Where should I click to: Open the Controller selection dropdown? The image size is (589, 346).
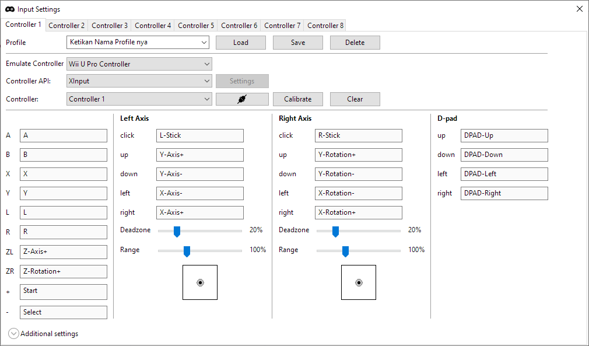(139, 99)
